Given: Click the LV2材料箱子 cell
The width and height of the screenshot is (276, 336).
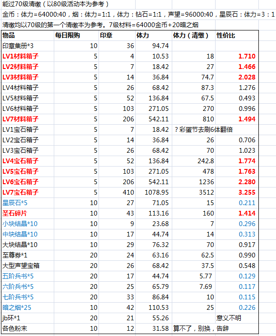Looking at the screenshot, I should (x=28, y=67).
